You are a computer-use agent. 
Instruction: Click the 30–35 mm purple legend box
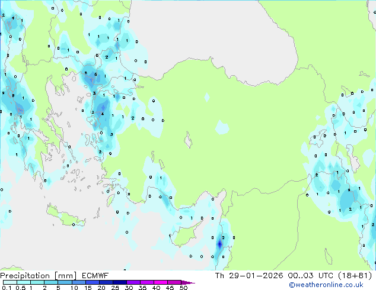pyautogui.click(x=133, y=282)
